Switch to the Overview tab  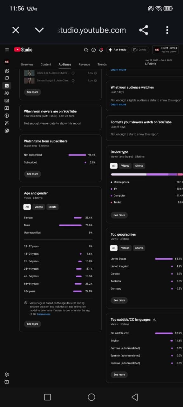pyautogui.click(x=27, y=65)
